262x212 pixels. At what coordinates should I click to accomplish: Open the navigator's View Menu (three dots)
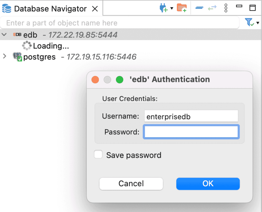point(226,8)
